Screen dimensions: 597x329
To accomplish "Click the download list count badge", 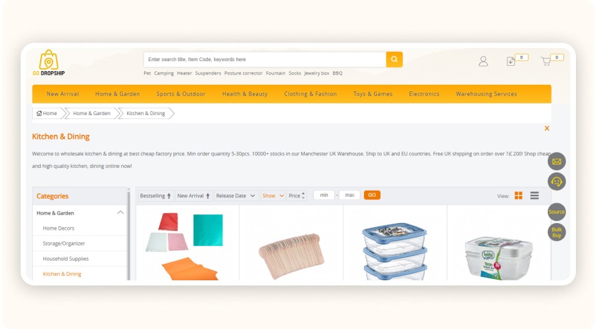I will tap(521, 57).
